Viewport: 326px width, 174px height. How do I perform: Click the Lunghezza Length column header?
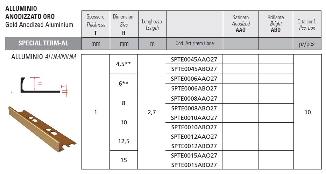152,24
